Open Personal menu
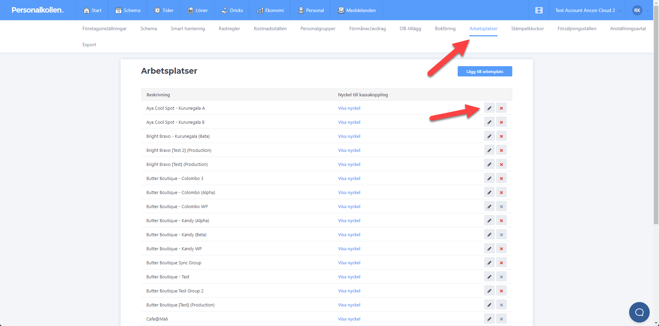 311,10
